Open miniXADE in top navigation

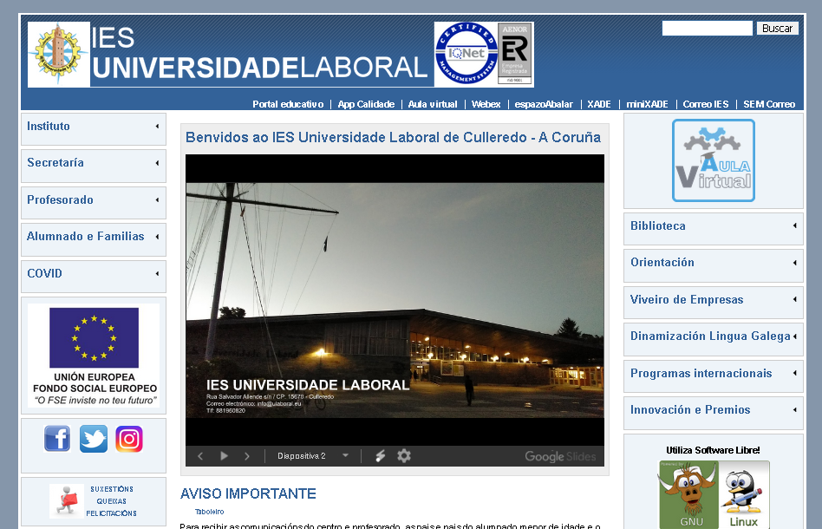[647, 104]
